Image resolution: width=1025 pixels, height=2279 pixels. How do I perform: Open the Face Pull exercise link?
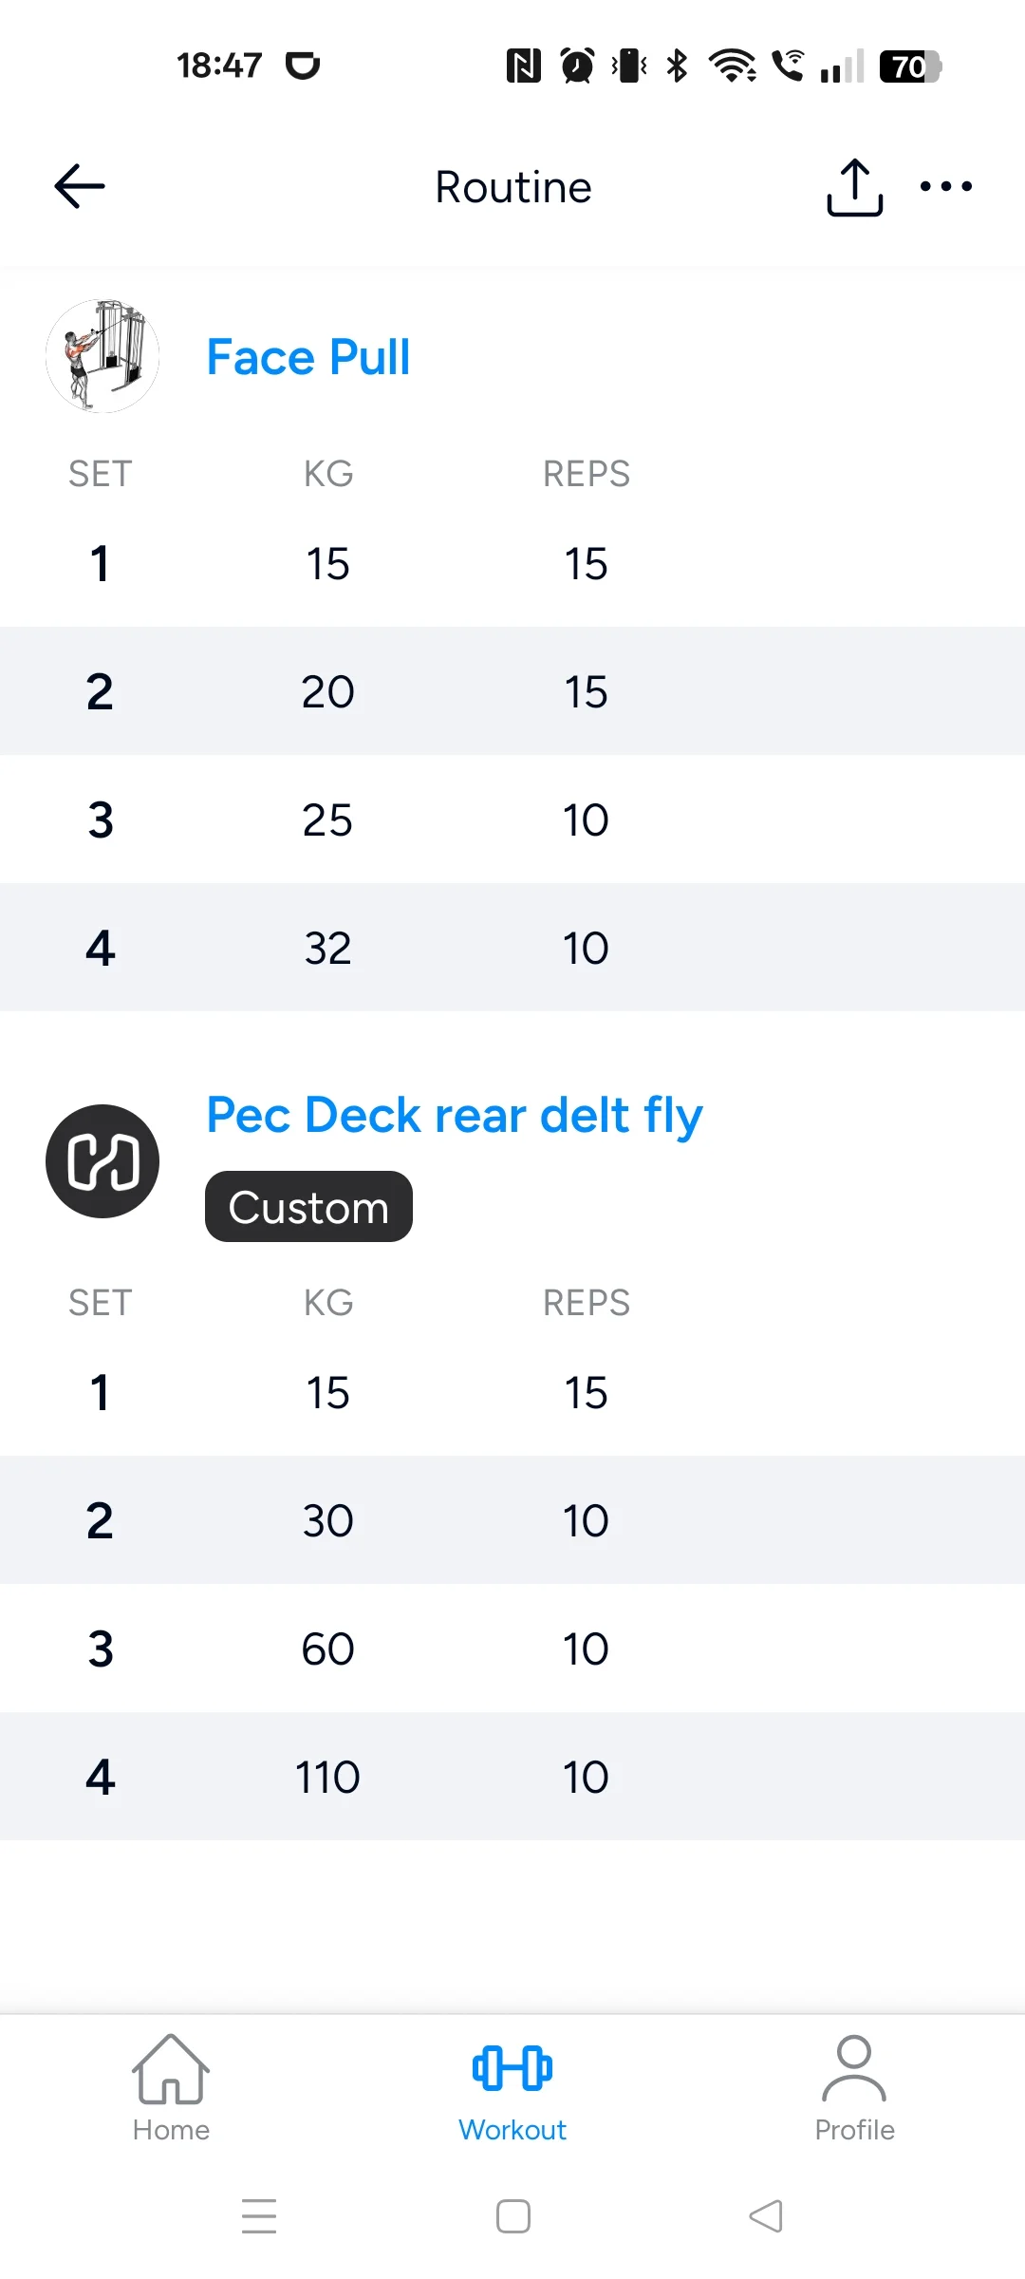(308, 358)
